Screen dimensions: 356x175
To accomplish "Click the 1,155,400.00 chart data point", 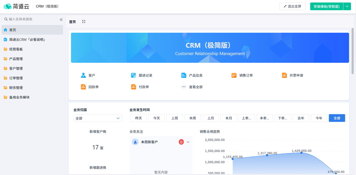I will 233,159.
